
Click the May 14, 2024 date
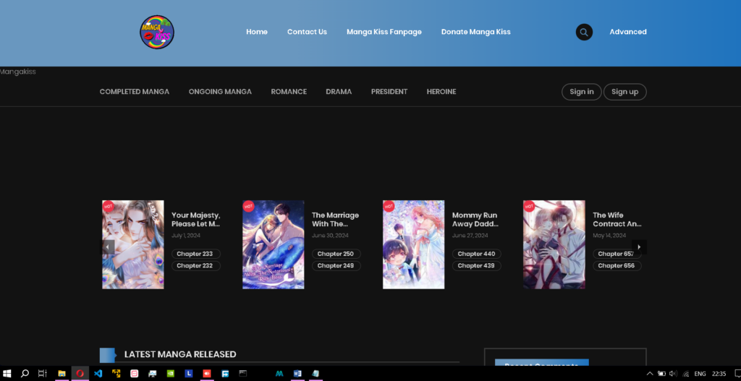point(609,236)
